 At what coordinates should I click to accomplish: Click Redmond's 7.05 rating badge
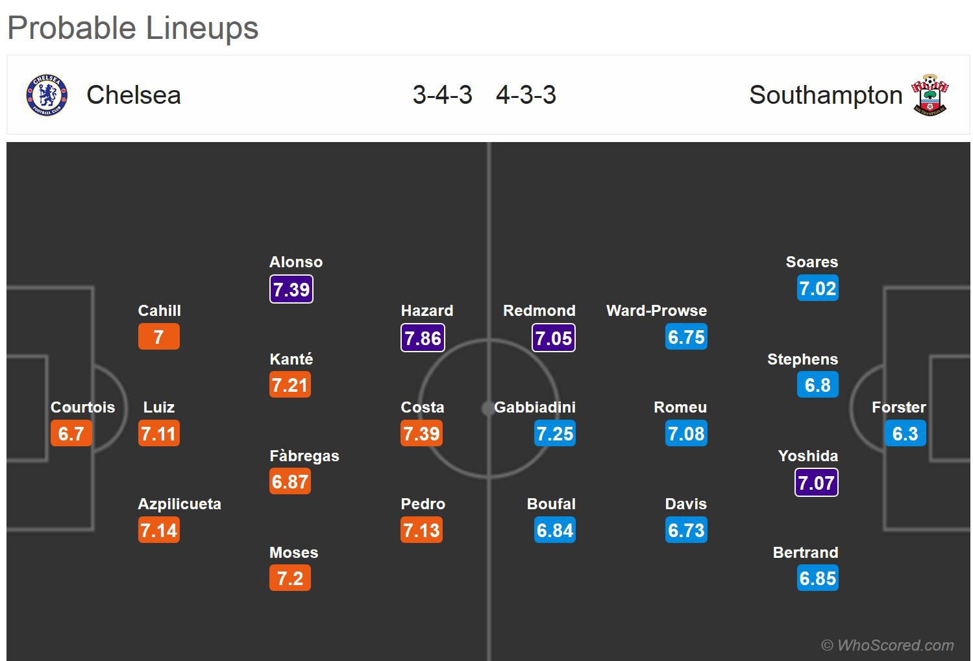tap(554, 338)
